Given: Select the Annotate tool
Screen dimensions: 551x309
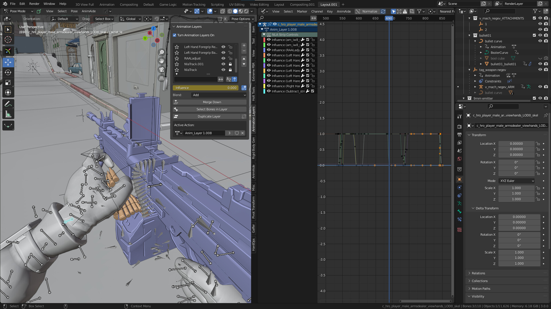Looking at the screenshot, I should 8,104.
